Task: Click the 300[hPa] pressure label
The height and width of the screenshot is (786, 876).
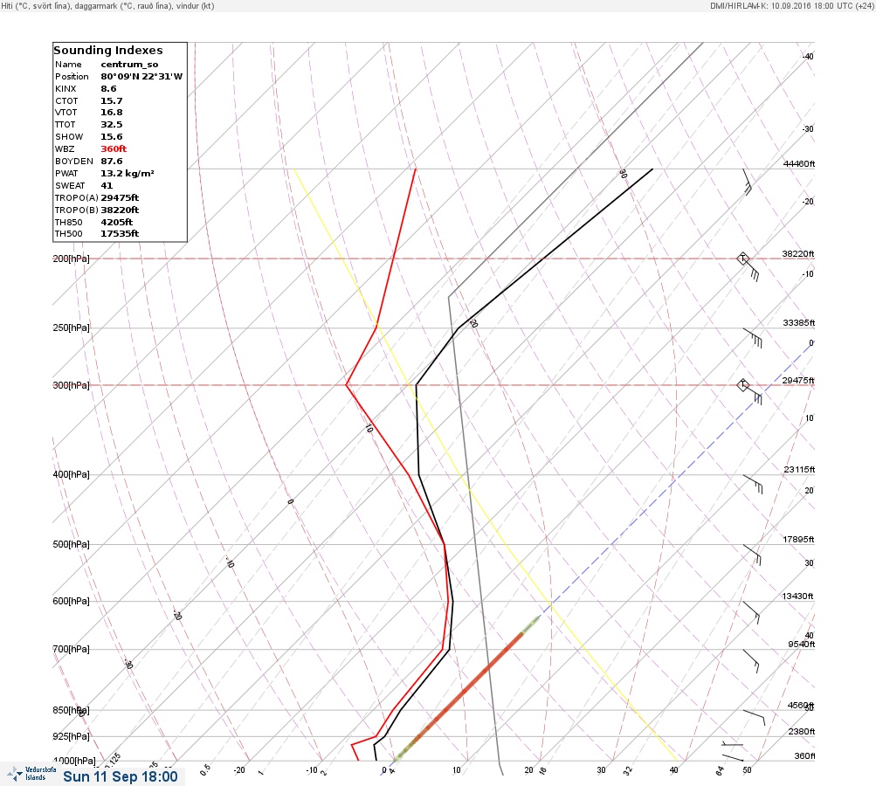Action: pyautogui.click(x=71, y=385)
